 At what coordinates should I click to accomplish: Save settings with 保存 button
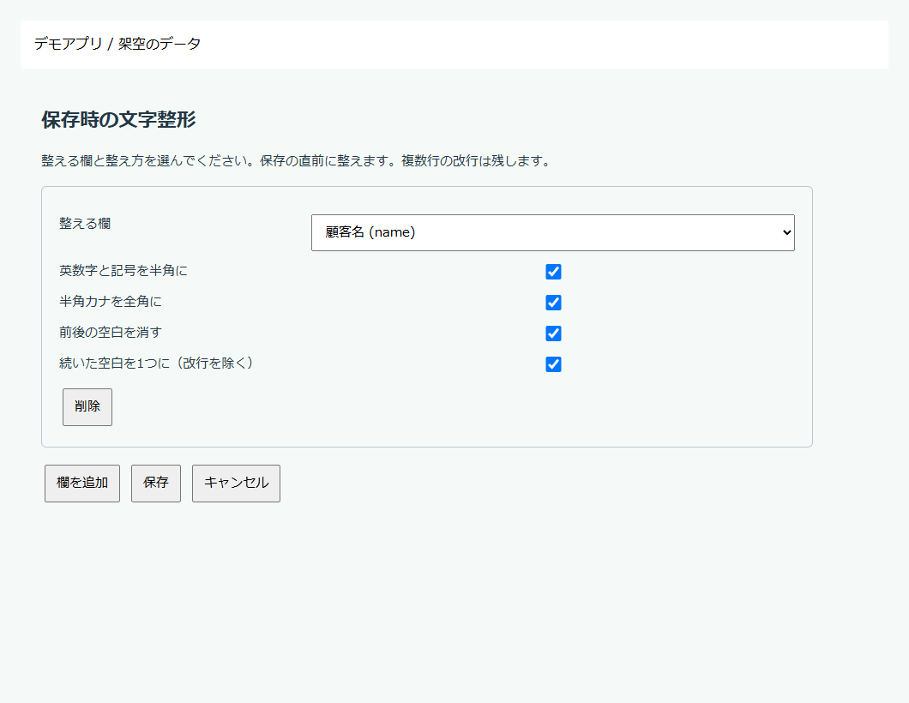[156, 483]
